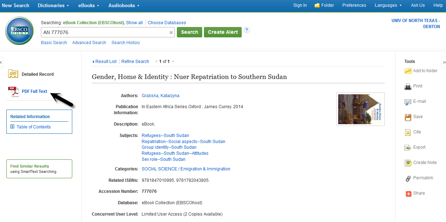Screen dimensions: 446x222
Task: Click the Cite tool icon
Action: tap(408, 132)
